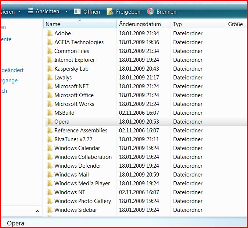
Task: Click date '18.01.2009 20:43' of Kaspersky Lab
Action: coord(139,68)
